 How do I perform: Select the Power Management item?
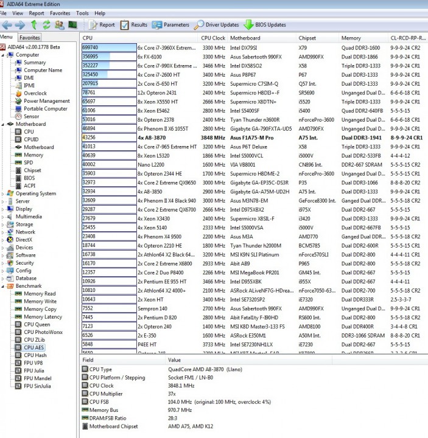pyautogui.click(x=47, y=101)
